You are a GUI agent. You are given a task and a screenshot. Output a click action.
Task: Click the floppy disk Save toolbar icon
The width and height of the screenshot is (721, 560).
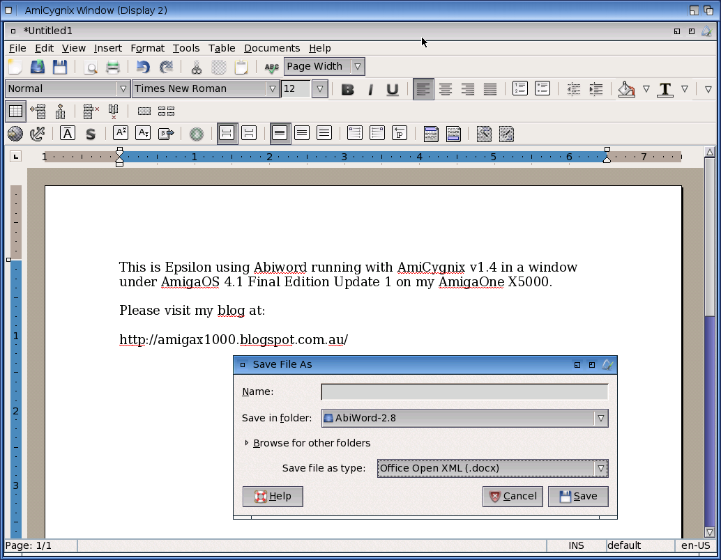click(60, 67)
